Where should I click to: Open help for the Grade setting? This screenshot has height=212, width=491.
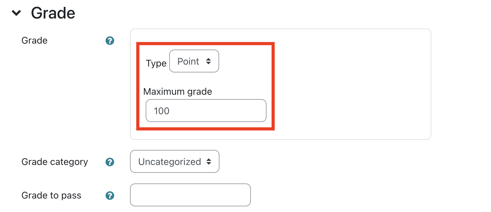pos(110,41)
